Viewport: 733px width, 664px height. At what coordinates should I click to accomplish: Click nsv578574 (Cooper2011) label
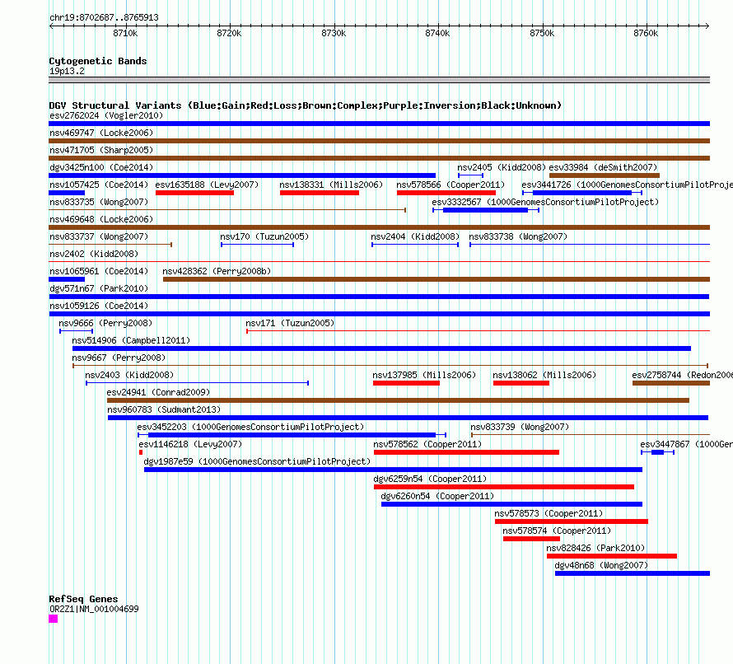pyautogui.click(x=557, y=531)
